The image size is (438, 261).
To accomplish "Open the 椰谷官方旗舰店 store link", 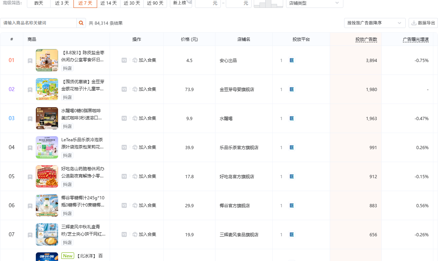I will pyautogui.click(x=235, y=206).
